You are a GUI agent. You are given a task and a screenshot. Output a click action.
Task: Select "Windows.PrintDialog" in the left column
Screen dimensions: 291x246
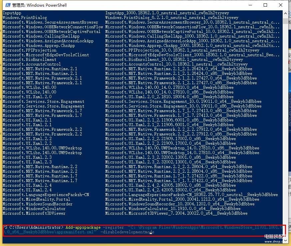[25, 18]
